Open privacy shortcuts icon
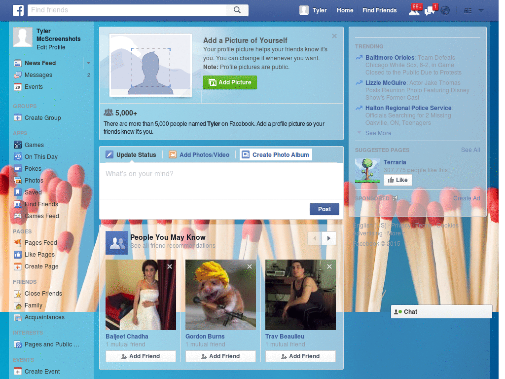Image resolution: width=505 pixels, height=379 pixels. coord(468,11)
